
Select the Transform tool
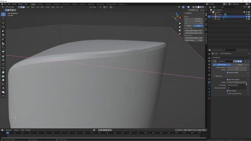[x=3, y=35]
